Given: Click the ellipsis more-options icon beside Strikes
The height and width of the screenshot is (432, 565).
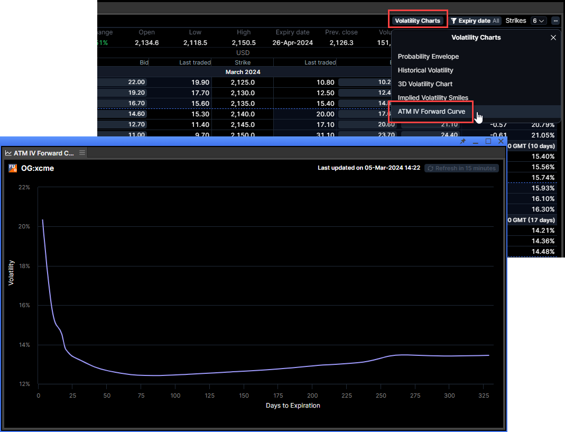Looking at the screenshot, I should (x=554, y=20).
